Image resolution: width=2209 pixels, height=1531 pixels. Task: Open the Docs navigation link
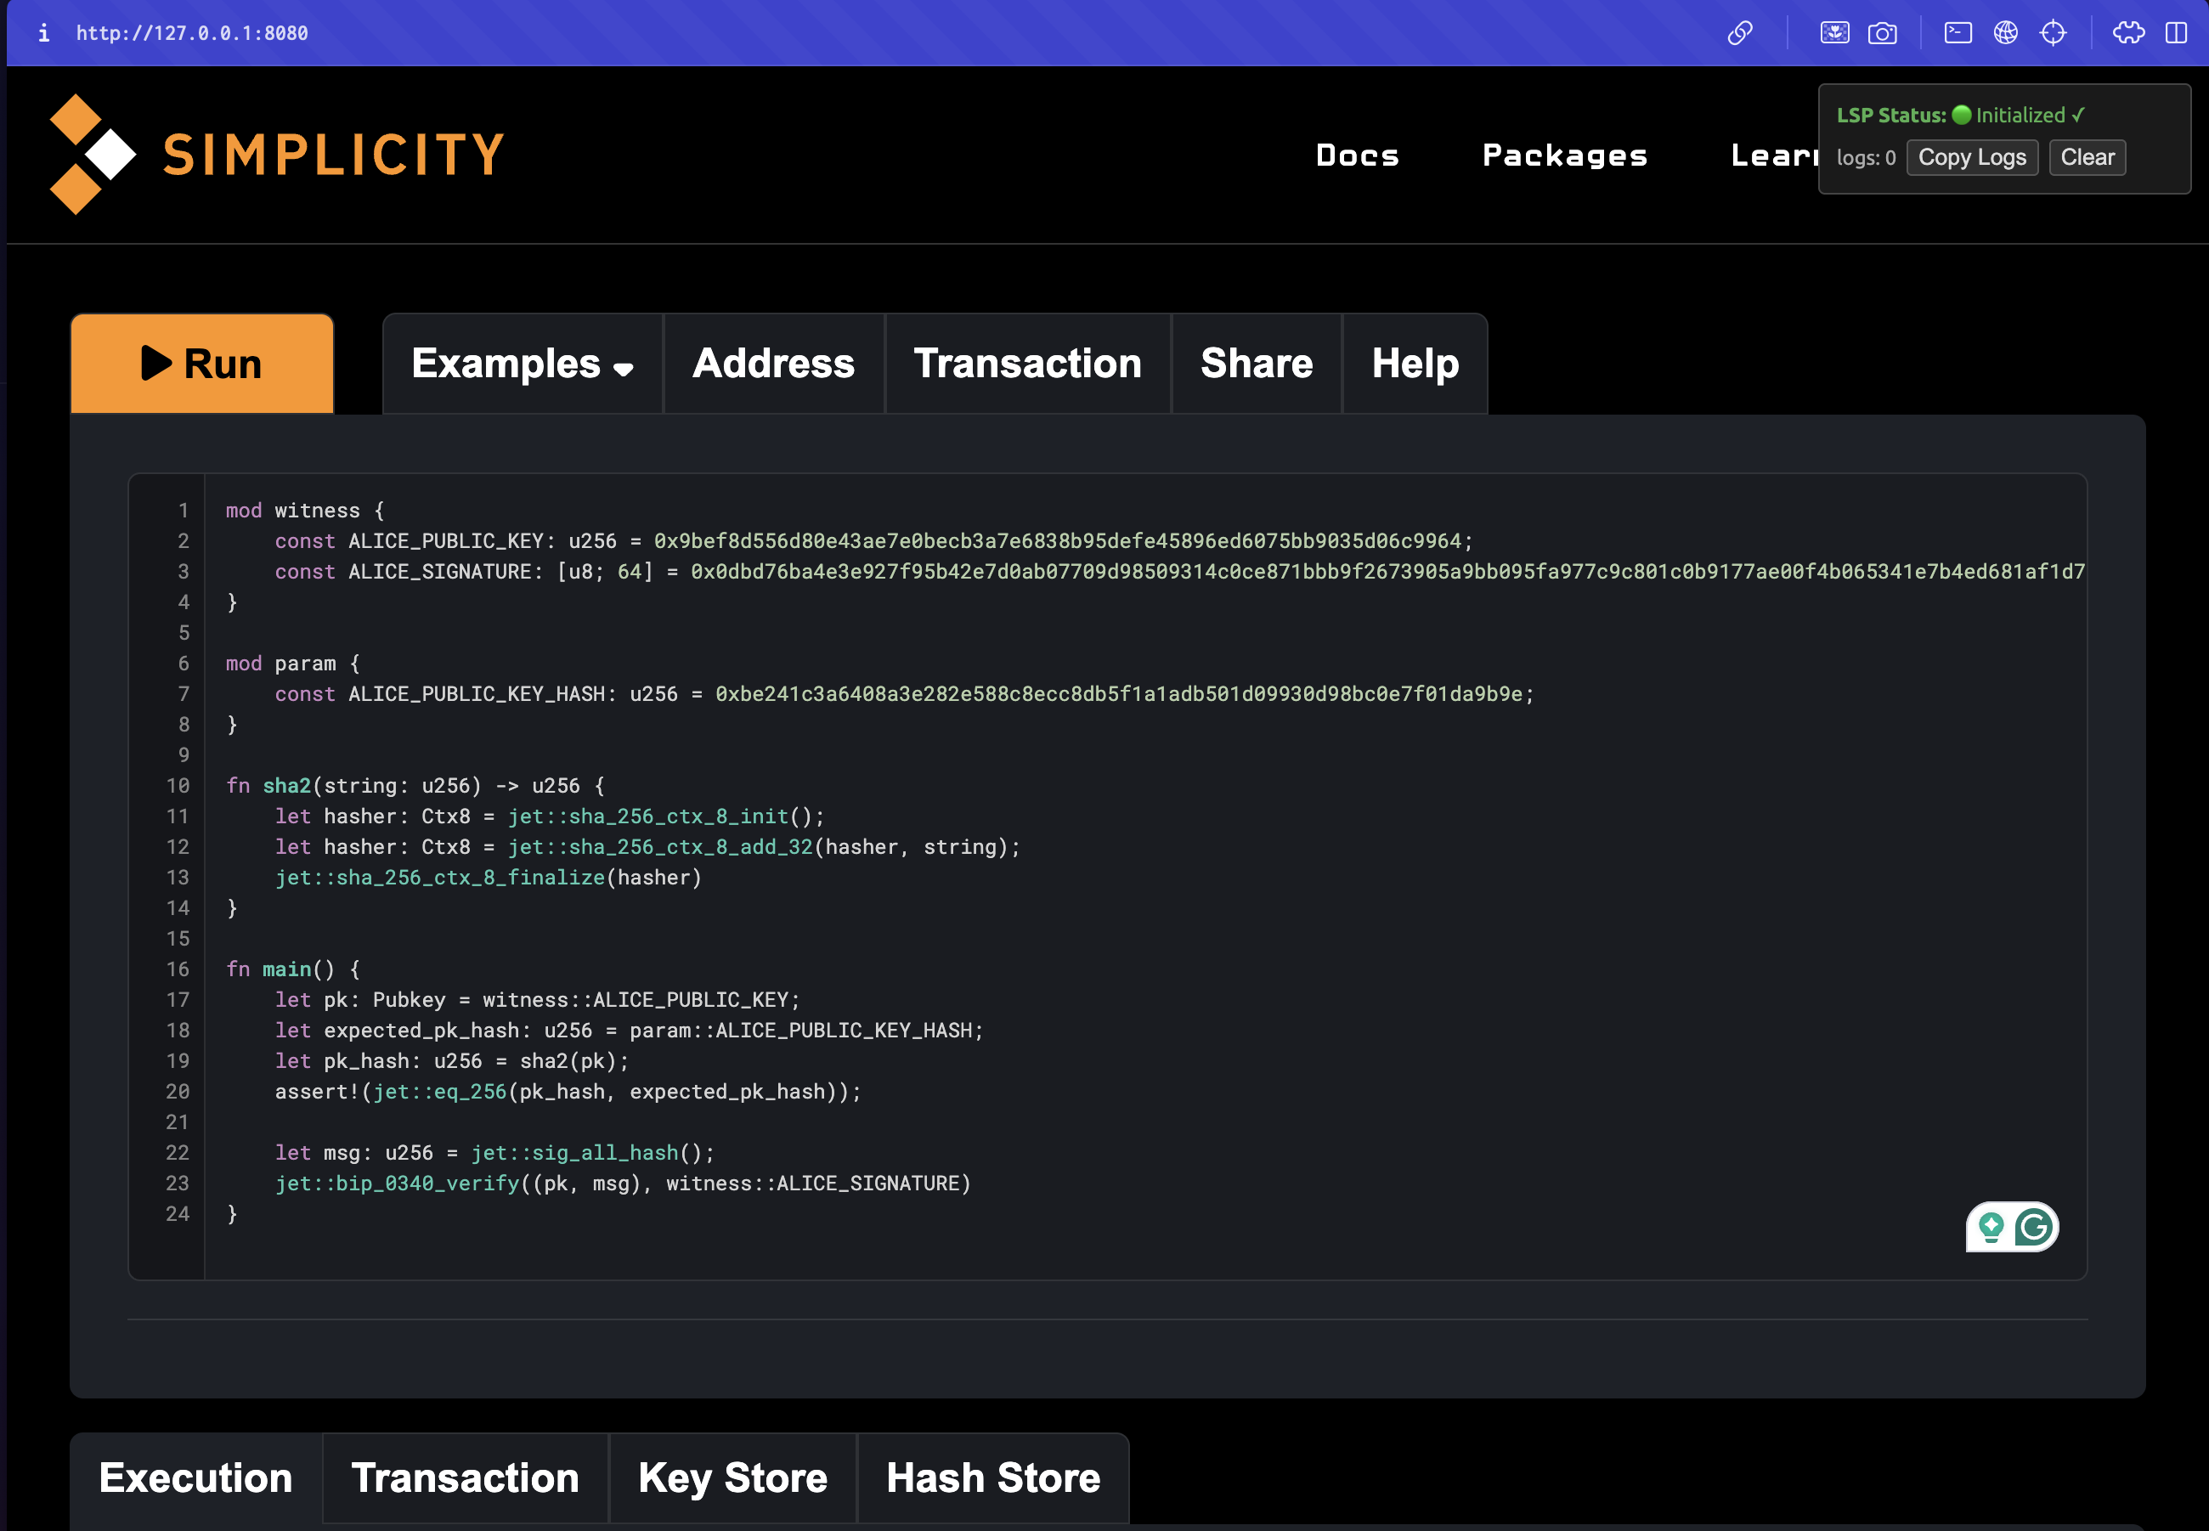coord(1357,155)
